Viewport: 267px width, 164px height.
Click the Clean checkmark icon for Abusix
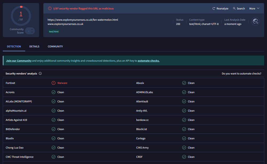tap(184, 83)
